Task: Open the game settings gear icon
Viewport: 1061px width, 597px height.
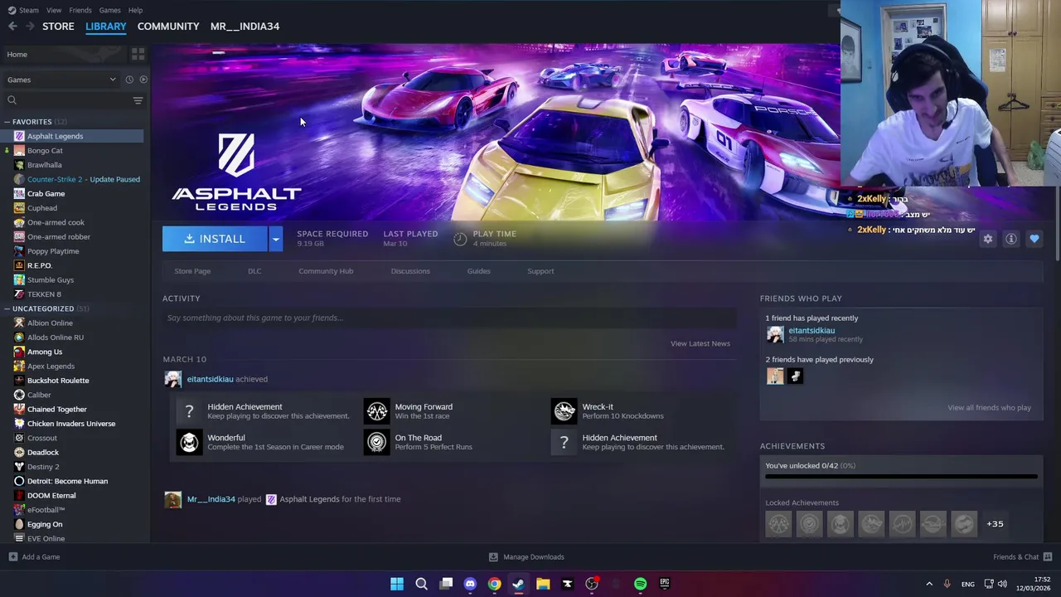Action: point(987,239)
